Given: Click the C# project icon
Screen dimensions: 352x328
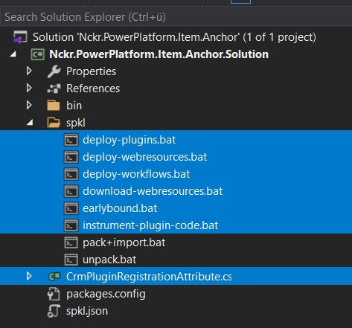Looking at the screenshot, I should click(x=37, y=54).
